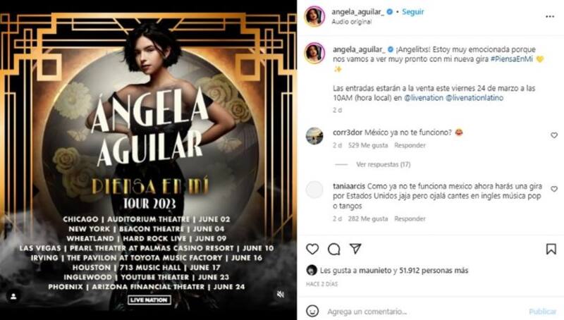Open the #PiensaEnMi hashtag
564x320 pixels.
point(511,59)
